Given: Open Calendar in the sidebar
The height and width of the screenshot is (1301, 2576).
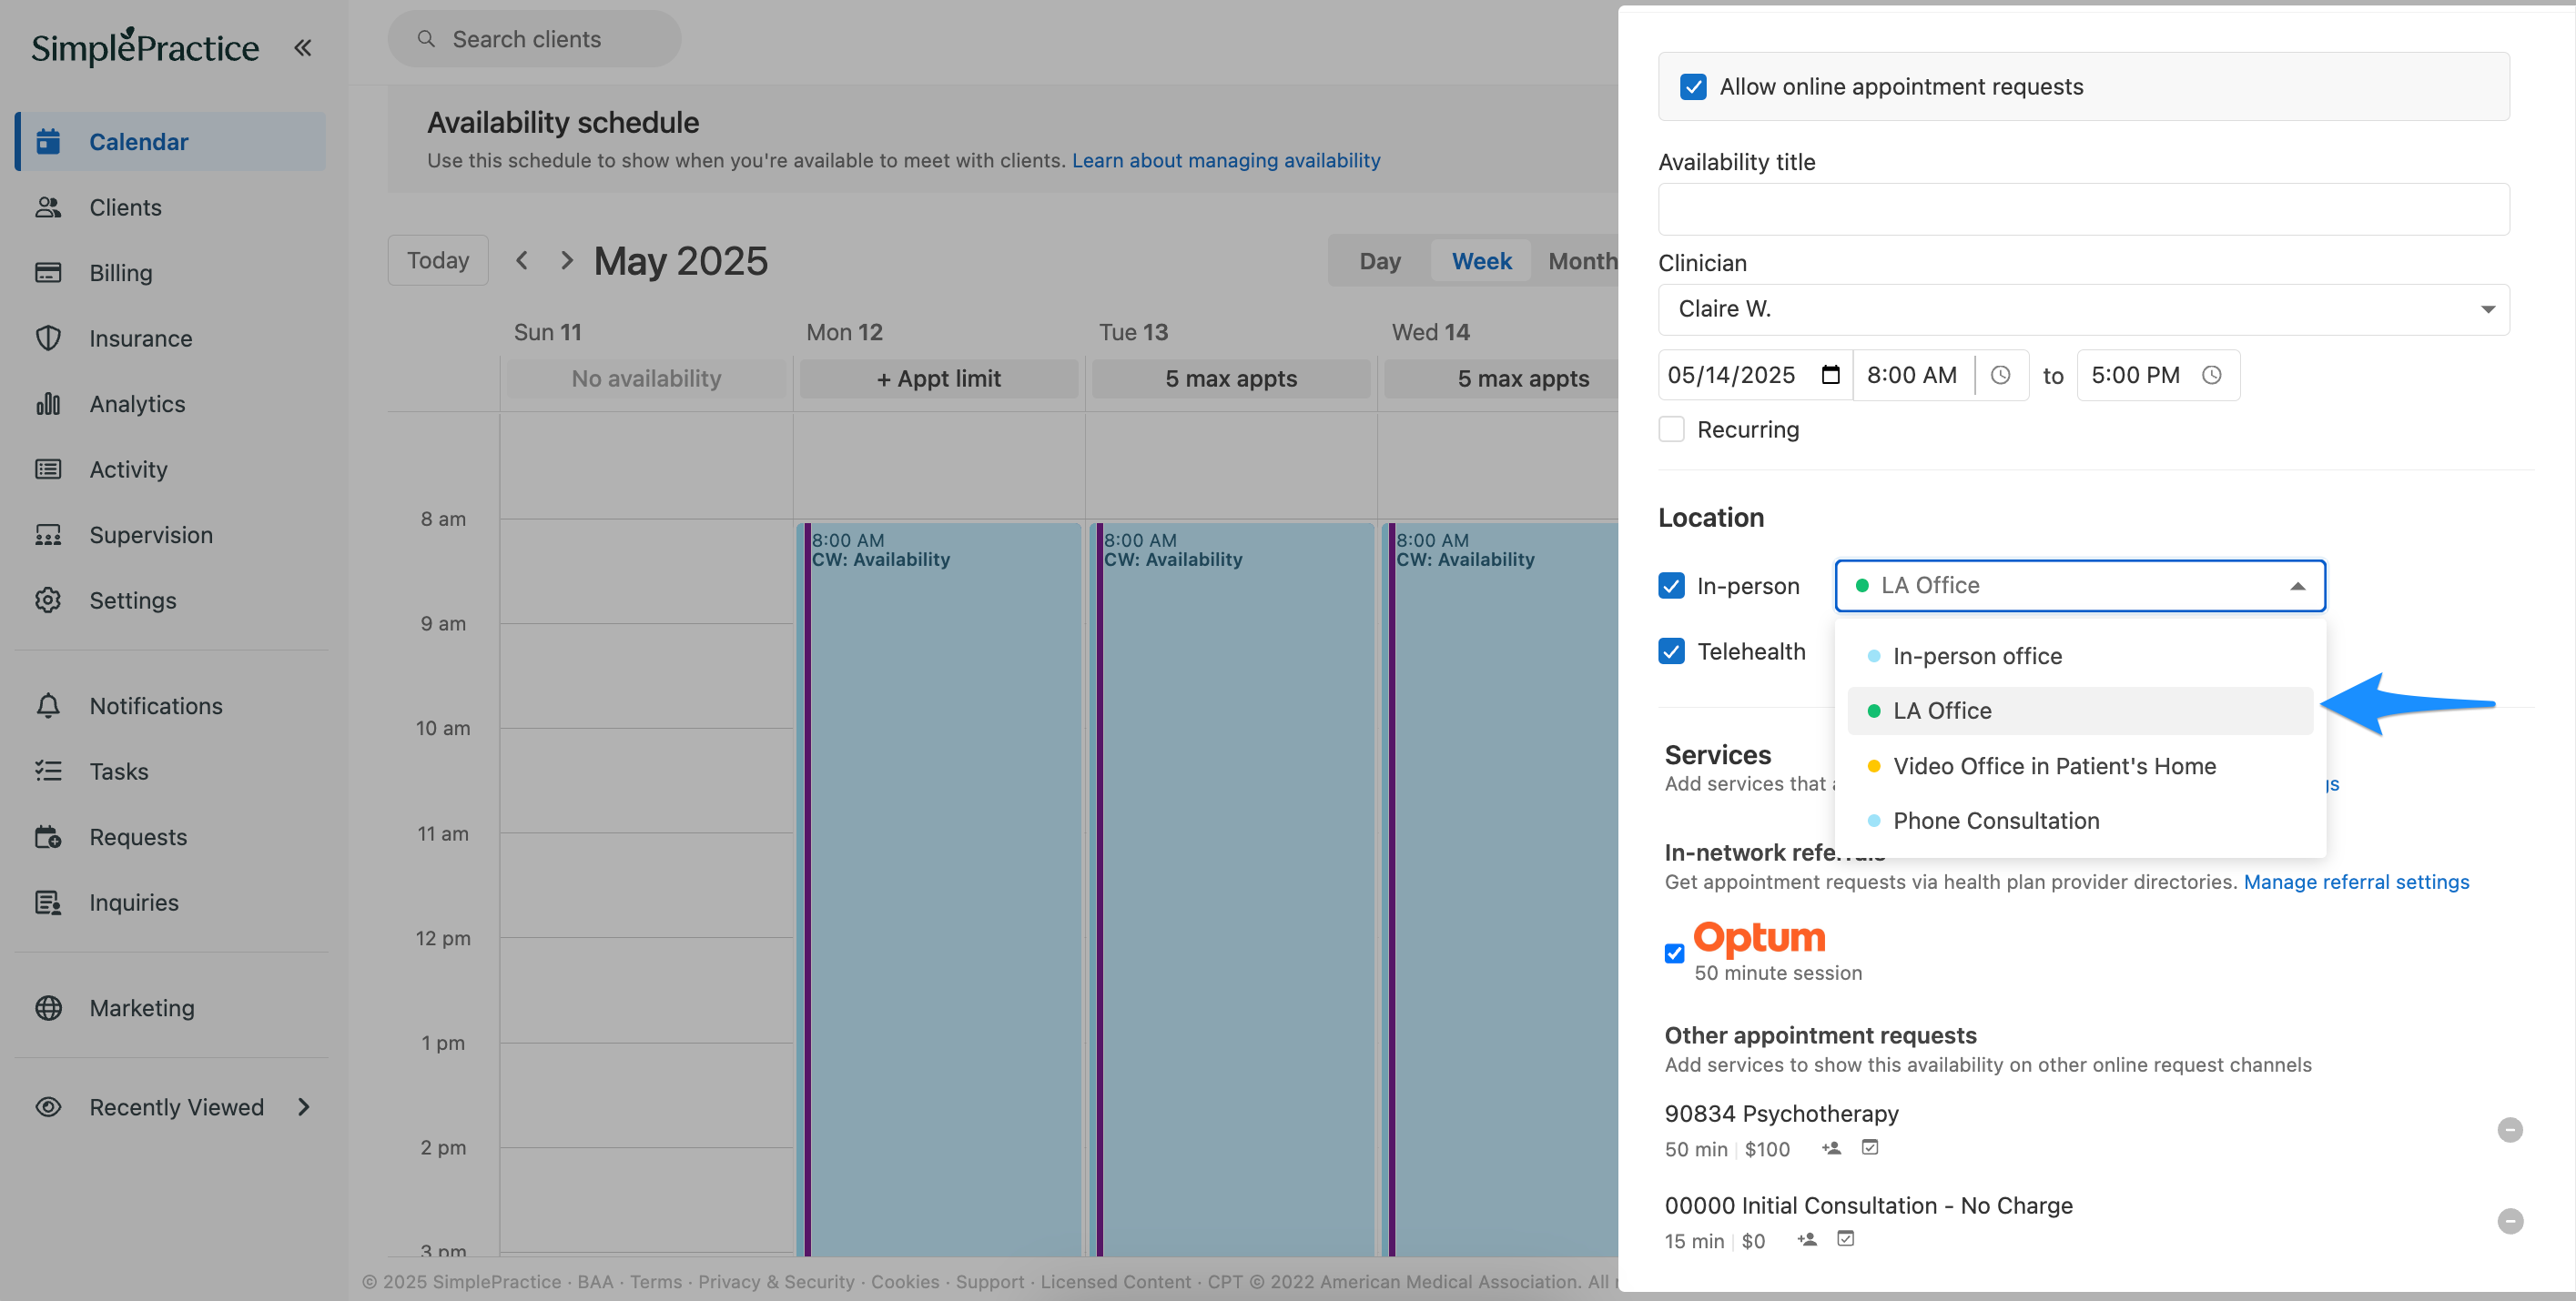Looking at the screenshot, I should [171, 142].
